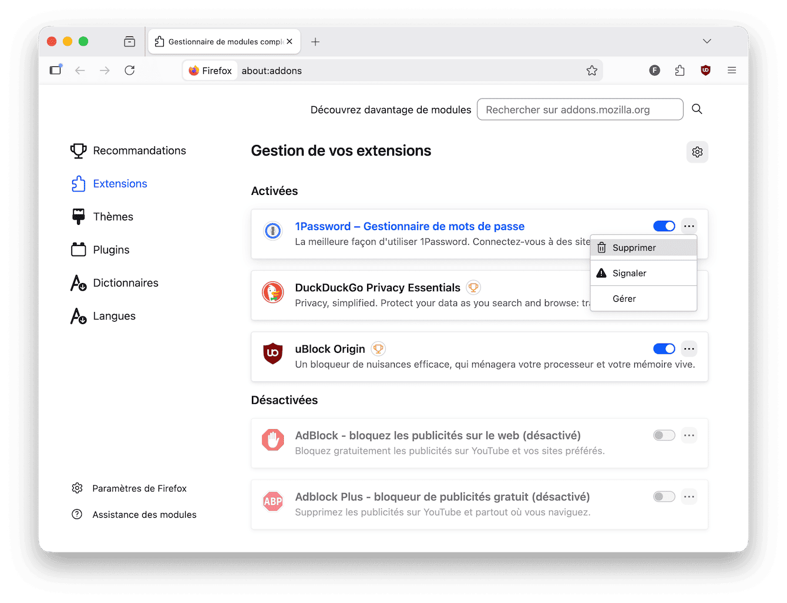The image size is (787, 603).
Task: Click the Langues sidebar icon
Action: coord(78,316)
